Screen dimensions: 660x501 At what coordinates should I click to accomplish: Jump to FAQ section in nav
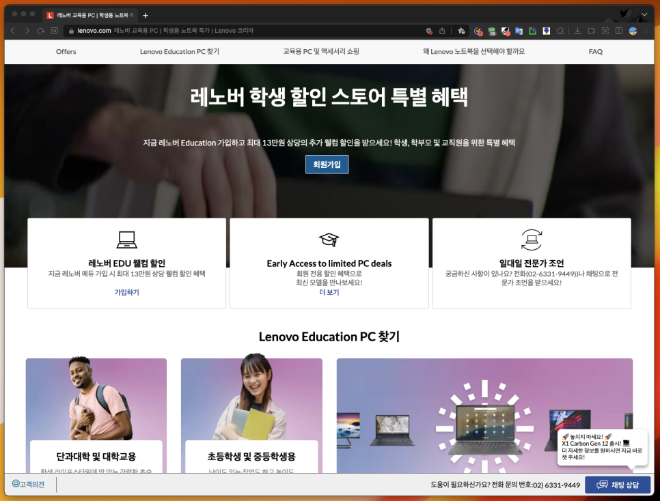595,52
